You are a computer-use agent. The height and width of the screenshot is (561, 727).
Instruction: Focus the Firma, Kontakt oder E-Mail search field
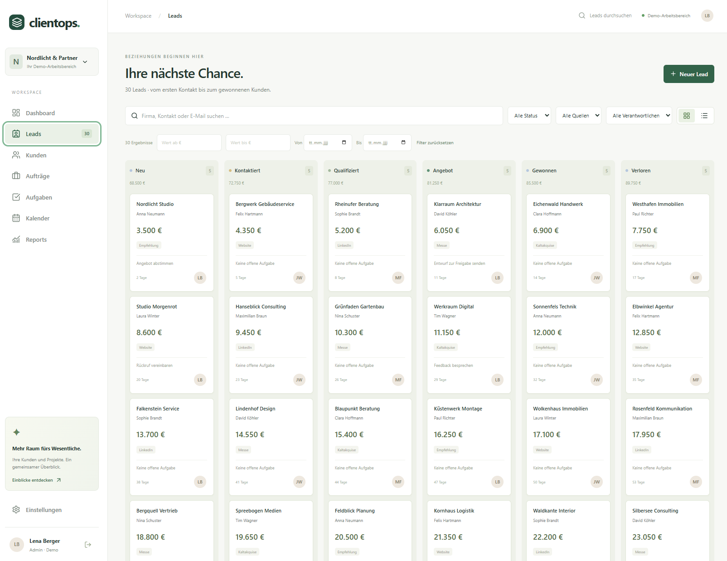pos(314,116)
